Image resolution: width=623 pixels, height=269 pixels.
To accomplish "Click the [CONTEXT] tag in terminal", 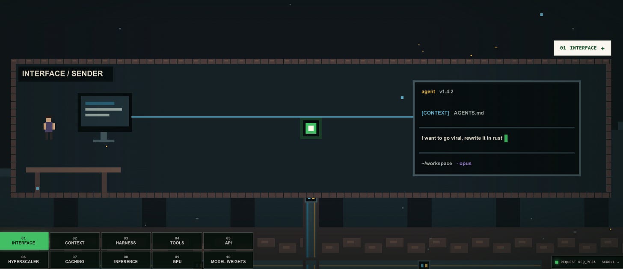I will coord(435,113).
